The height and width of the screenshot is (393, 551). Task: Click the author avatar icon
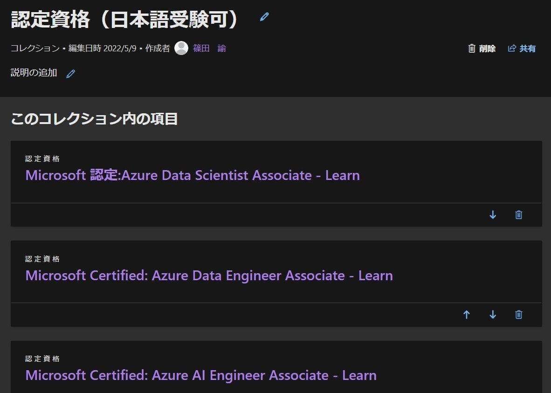pos(181,48)
